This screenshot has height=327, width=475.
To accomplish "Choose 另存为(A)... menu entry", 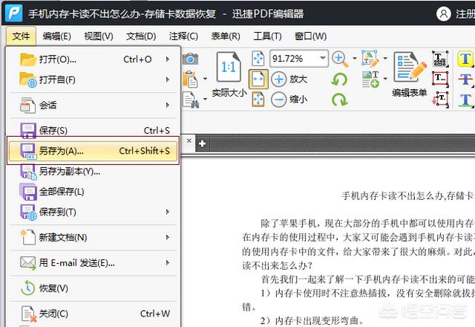I will pyautogui.click(x=94, y=151).
